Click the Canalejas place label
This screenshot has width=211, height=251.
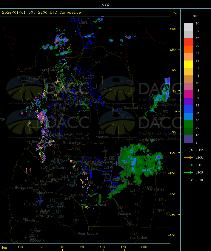(156, 189)
